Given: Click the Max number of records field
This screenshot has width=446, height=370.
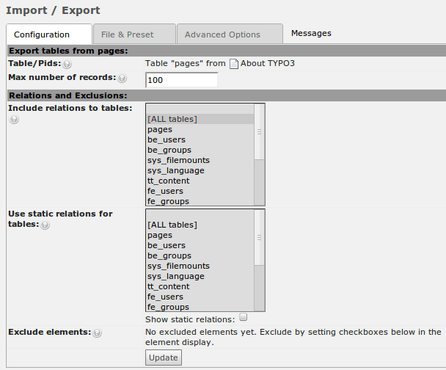Looking at the screenshot, I should pos(181,79).
